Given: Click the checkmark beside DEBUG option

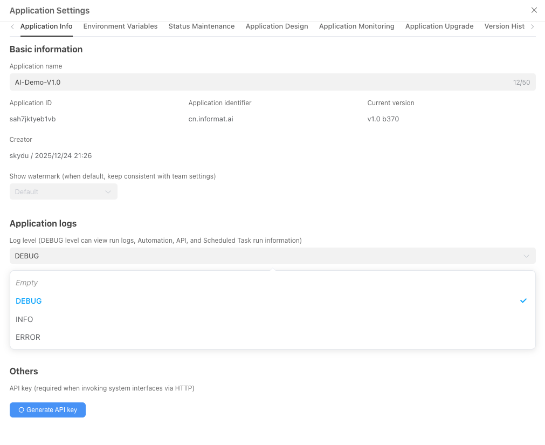Looking at the screenshot, I should tap(523, 301).
